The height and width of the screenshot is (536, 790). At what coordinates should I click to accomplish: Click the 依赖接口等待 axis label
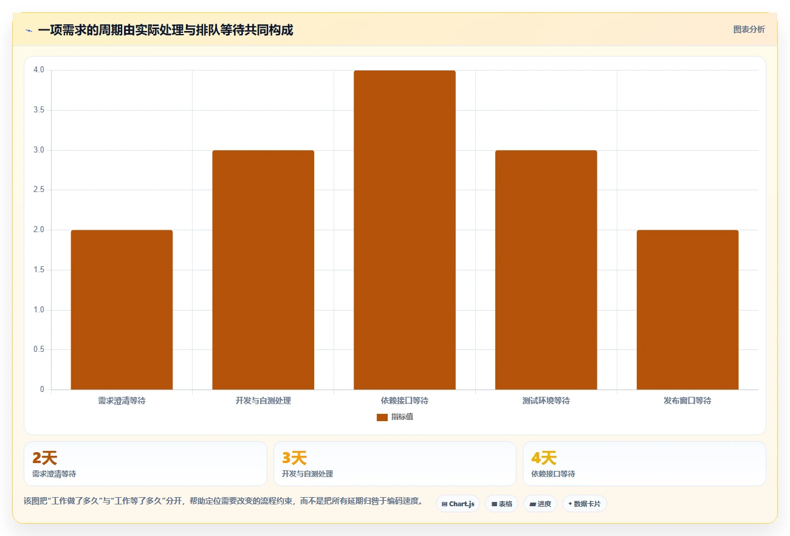point(405,401)
